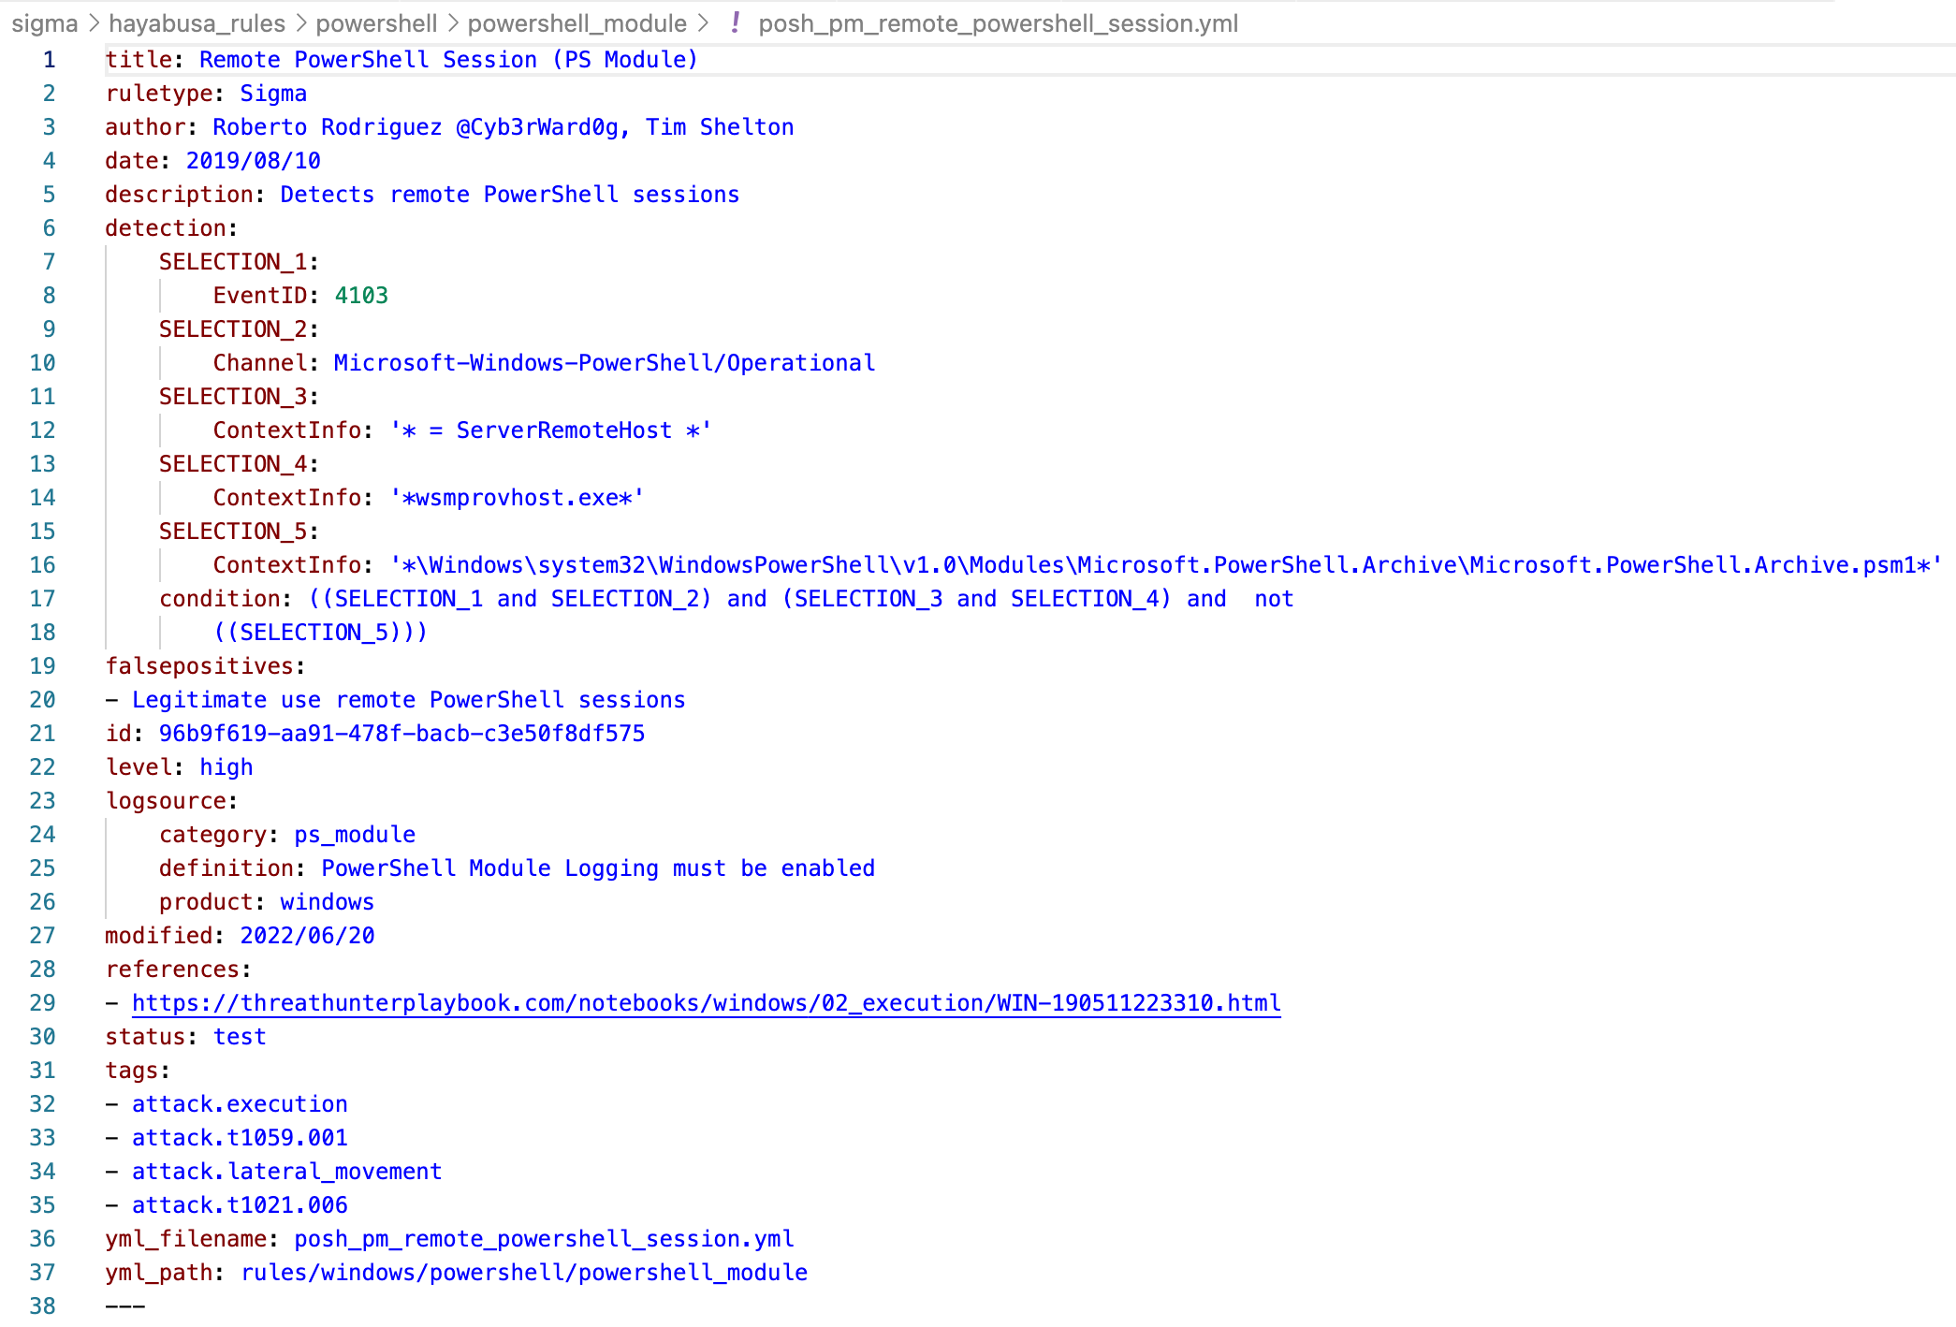Viewport: 1956px width, 1327px height.
Task: Expand the chevron after the sigma breadcrumb
Action: (x=93, y=23)
